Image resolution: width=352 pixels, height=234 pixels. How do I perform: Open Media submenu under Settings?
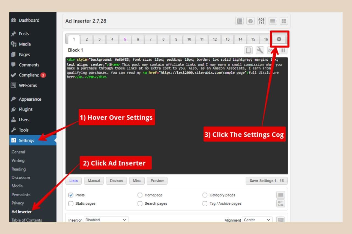(x=17, y=186)
